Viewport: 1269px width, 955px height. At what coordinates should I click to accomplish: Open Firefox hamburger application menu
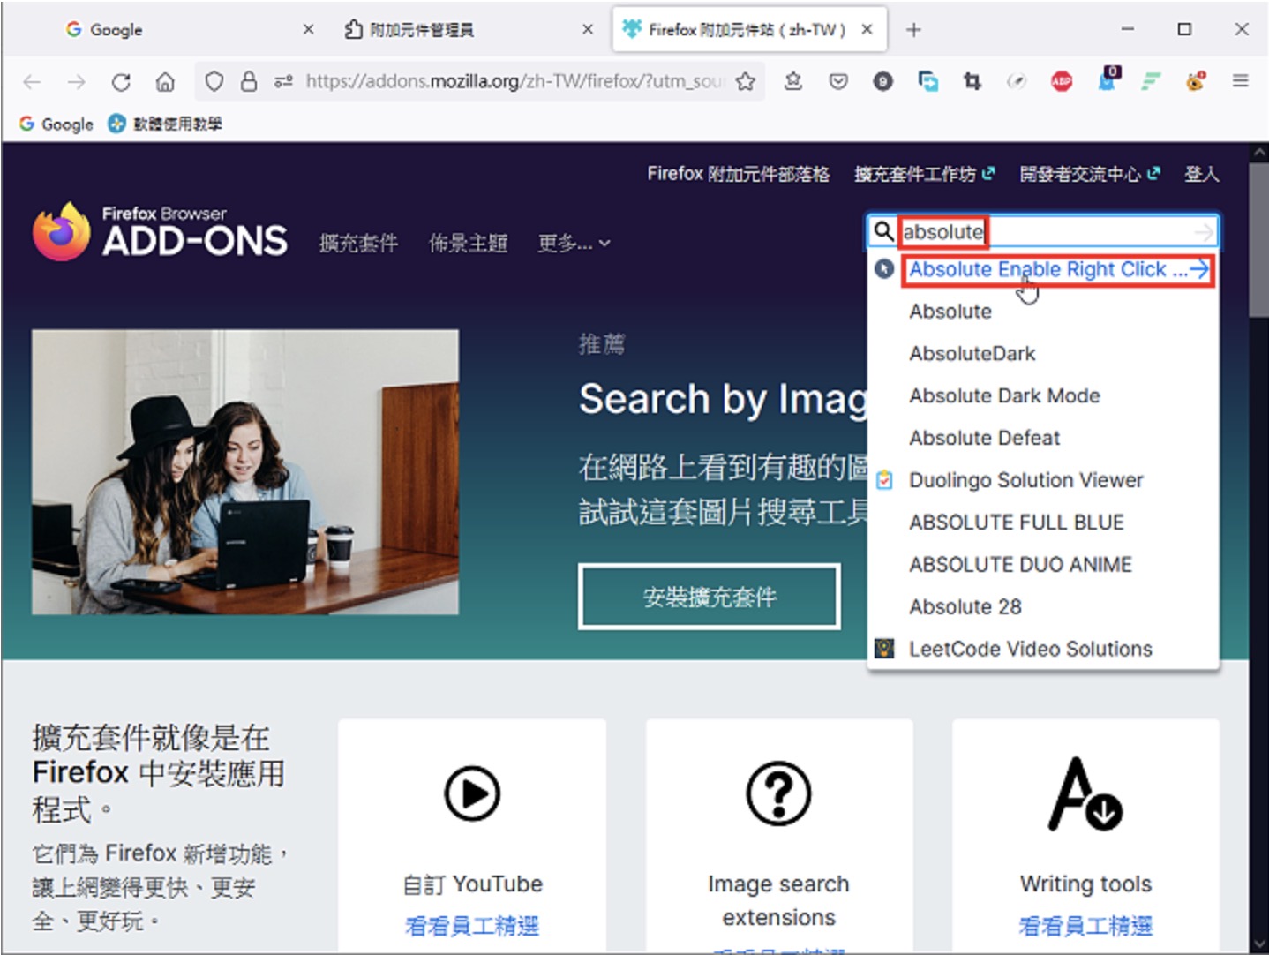click(x=1240, y=81)
